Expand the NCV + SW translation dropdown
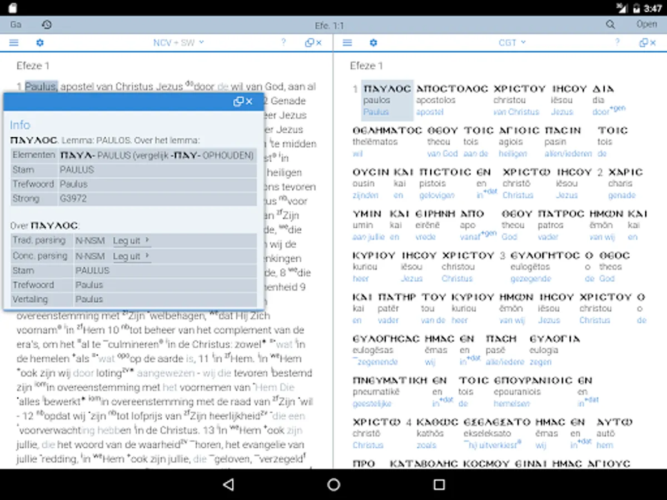The image size is (667, 500). click(179, 43)
